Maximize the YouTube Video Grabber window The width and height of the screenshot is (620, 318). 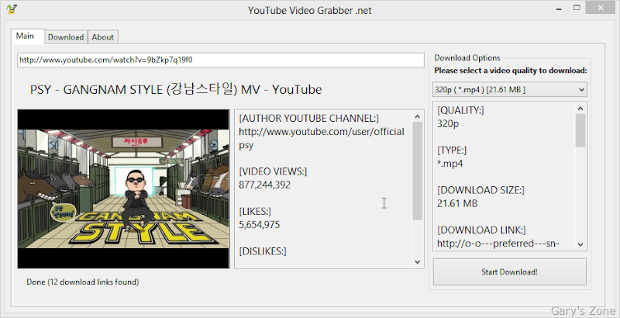(577, 8)
